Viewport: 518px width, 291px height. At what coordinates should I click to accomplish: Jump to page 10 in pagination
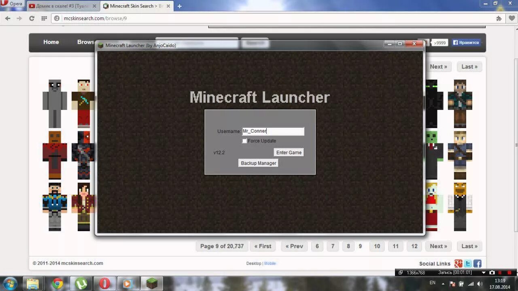click(x=377, y=246)
